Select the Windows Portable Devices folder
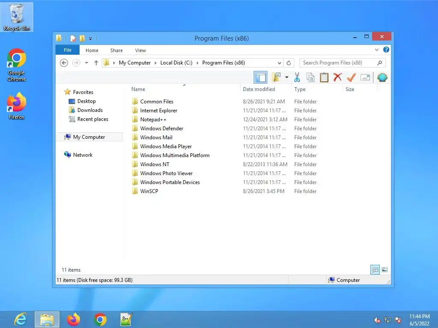 [170, 182]
